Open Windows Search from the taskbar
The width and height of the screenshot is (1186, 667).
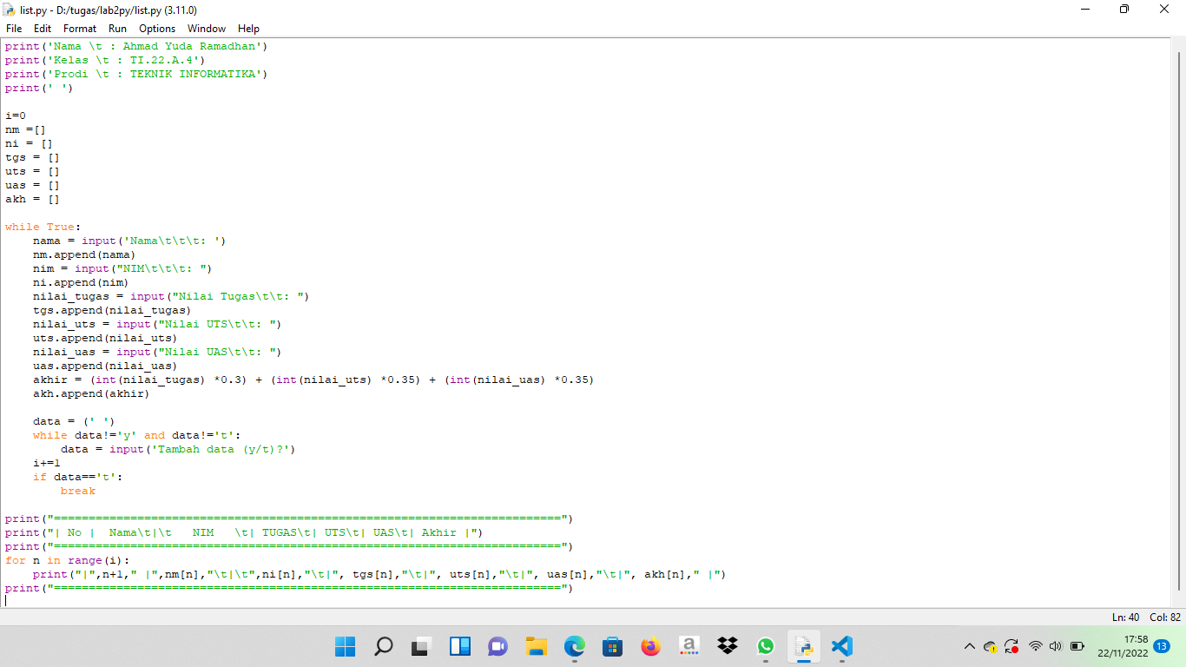coord(384,646)
